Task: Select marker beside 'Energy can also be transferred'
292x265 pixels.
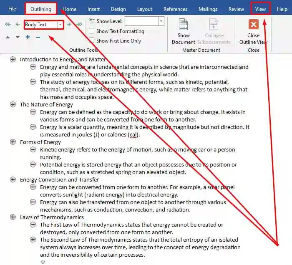Action: click(x=33, y=202)
